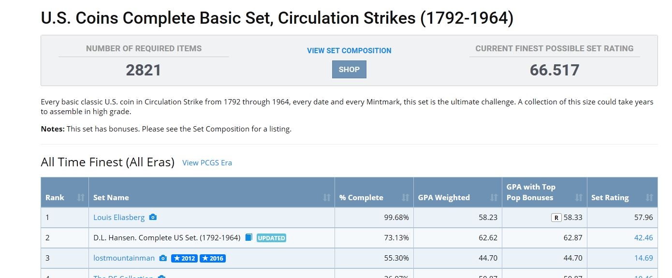The image size is (672, 278).
Task: Click camera icon on the fourth row set
Action: pos(161,277)
